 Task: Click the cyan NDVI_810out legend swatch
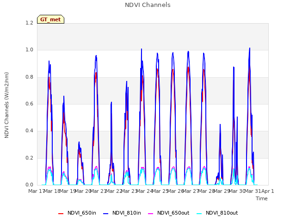(199, 214)
